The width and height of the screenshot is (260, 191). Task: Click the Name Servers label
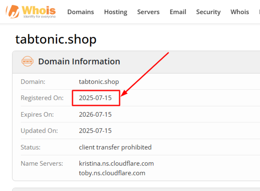pyautogui.click(x=42, y=164)
